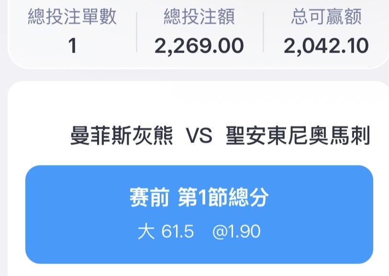Select the 大 over indicator
The height and width of the screenshot is (276, 389).
(146, 232)
